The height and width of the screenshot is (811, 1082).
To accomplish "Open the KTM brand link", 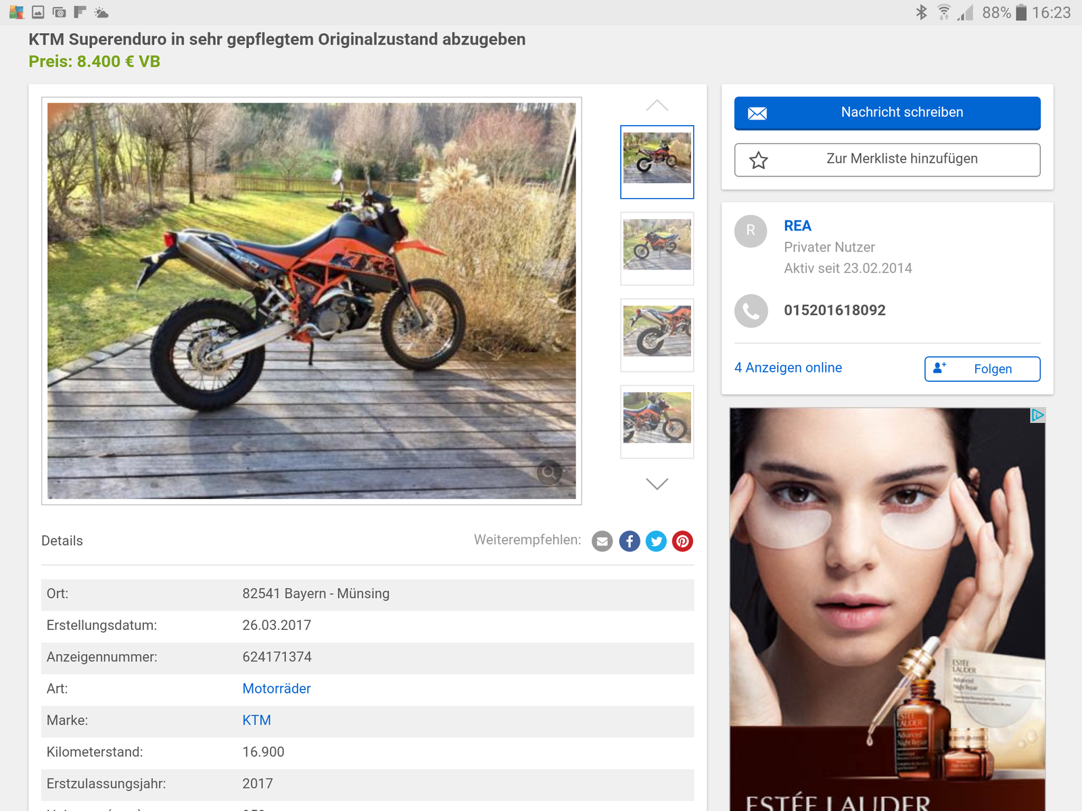I will click(x=256, y=720).
